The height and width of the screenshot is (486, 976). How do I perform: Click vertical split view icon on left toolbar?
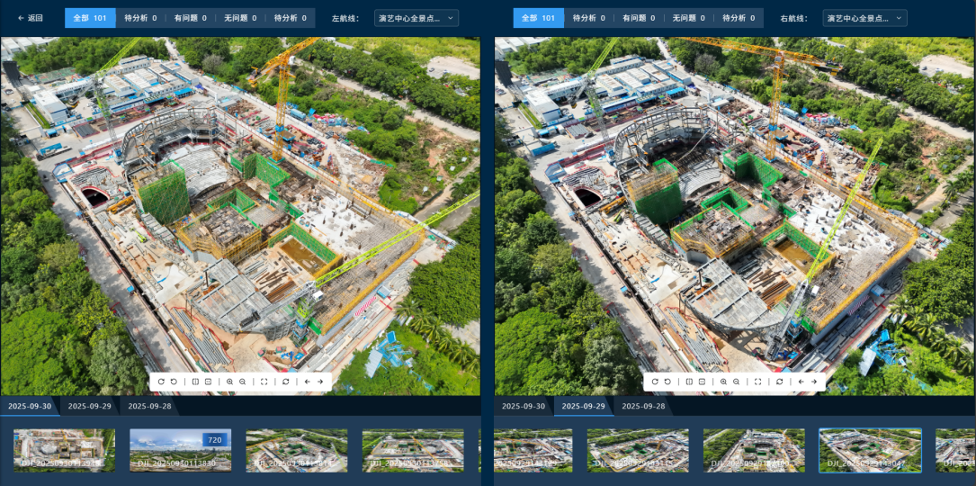(x=195, y=382)
